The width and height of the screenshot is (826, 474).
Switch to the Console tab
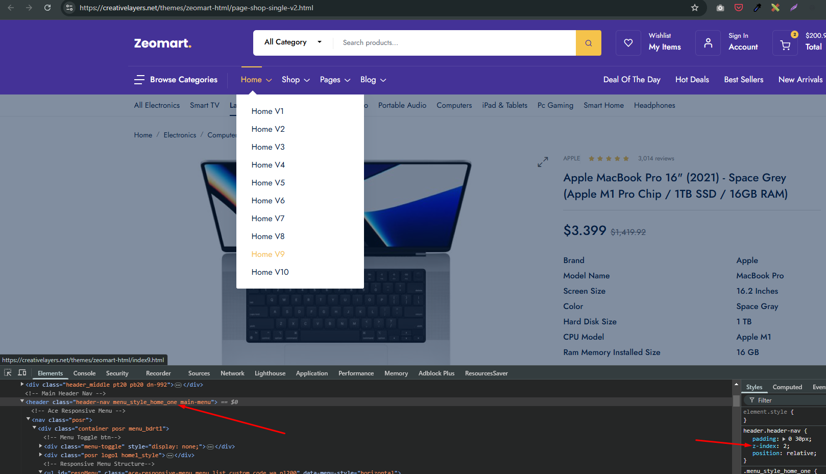[84, 373]
